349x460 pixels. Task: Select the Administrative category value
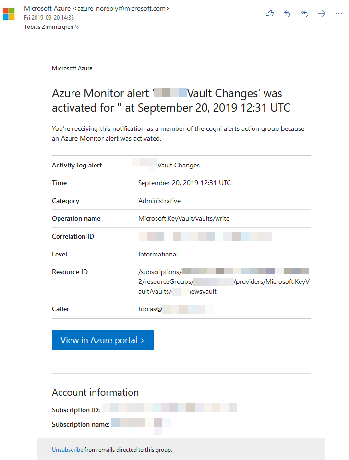pos(159,201)
